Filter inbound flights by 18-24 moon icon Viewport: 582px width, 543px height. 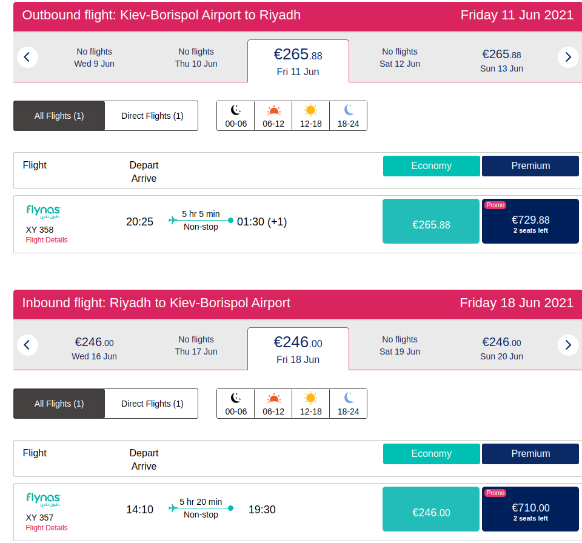349,404
